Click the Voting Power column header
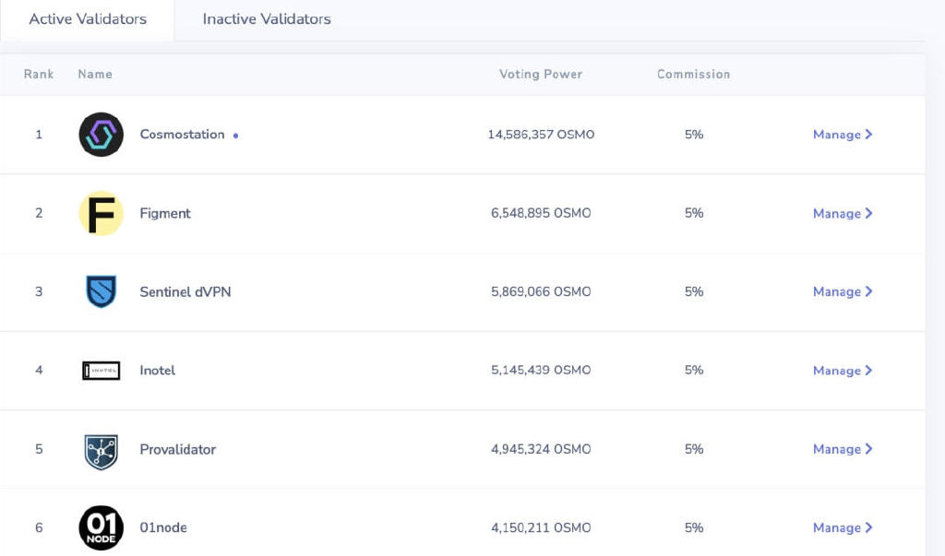This screenshot has height=556, width=945. [541, 74]
